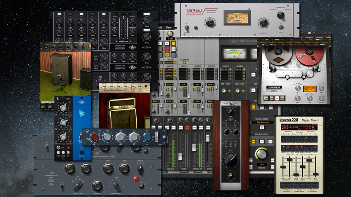Click the Lexicon 224 Pre Delay slider
The height and width of the screenshot is (197, 351).
(x=315, y=174)
